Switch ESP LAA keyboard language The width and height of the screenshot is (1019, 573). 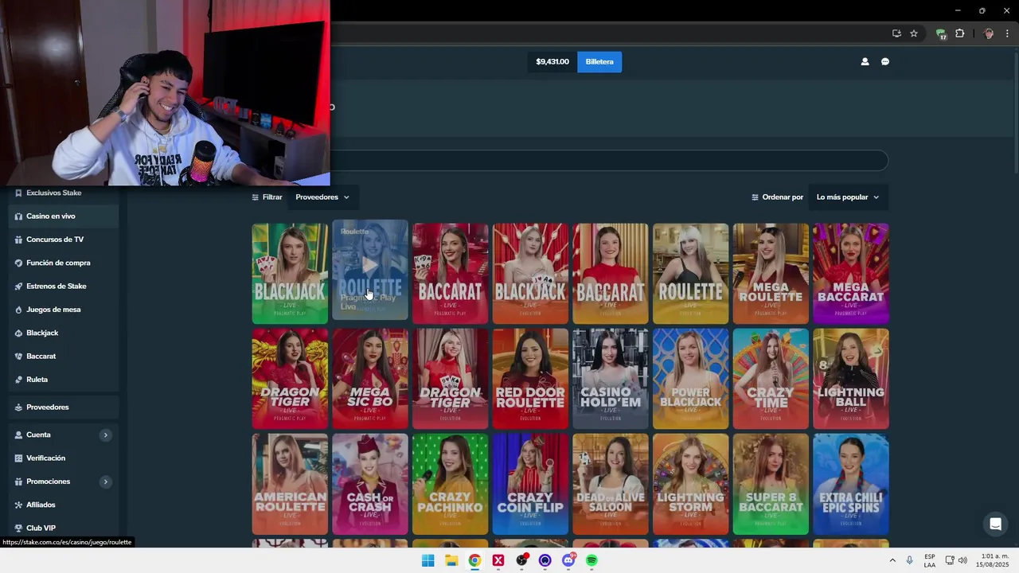(930, 560)
